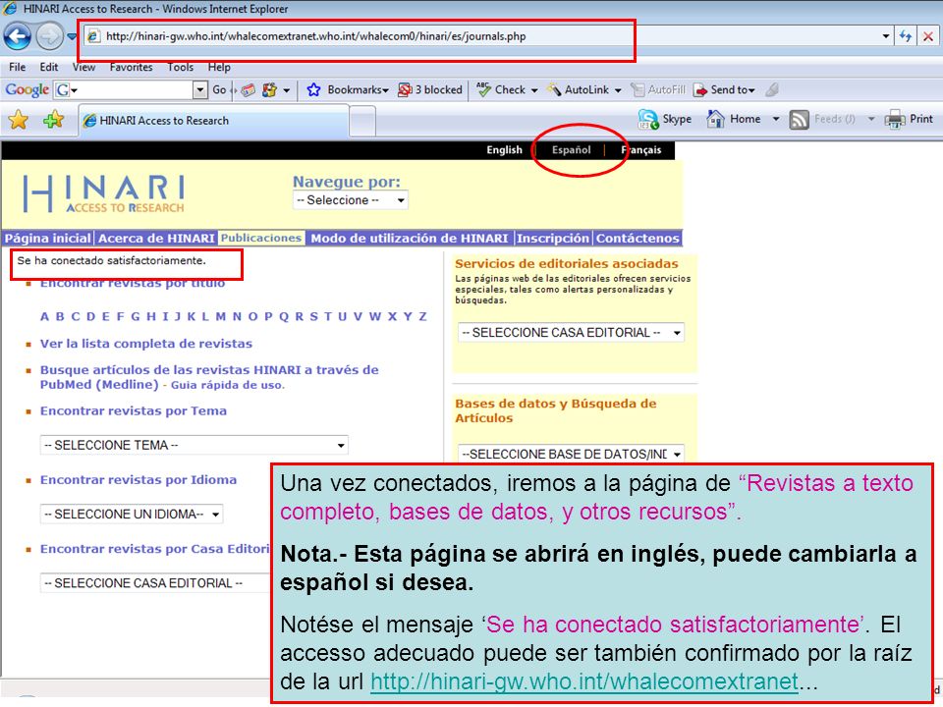Viewport: 943px width, 707px height.
Task: Click the Se ha conectado satisfactoriamente message
Action: click(x=111, y=260)
